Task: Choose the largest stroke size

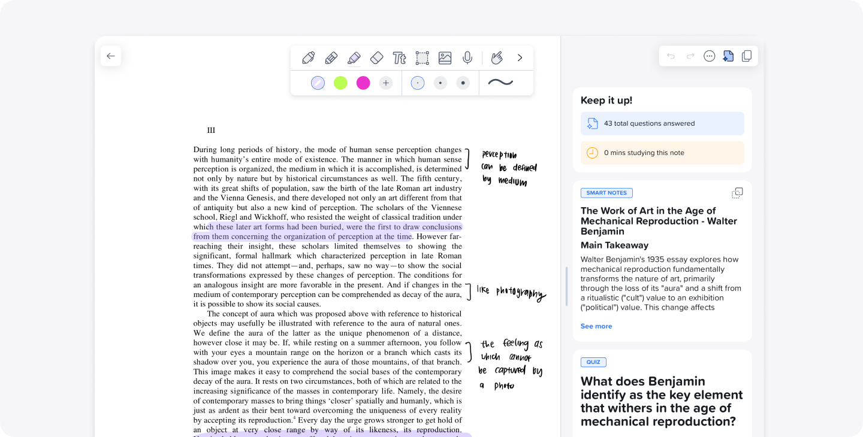Action: click(463, 83)
